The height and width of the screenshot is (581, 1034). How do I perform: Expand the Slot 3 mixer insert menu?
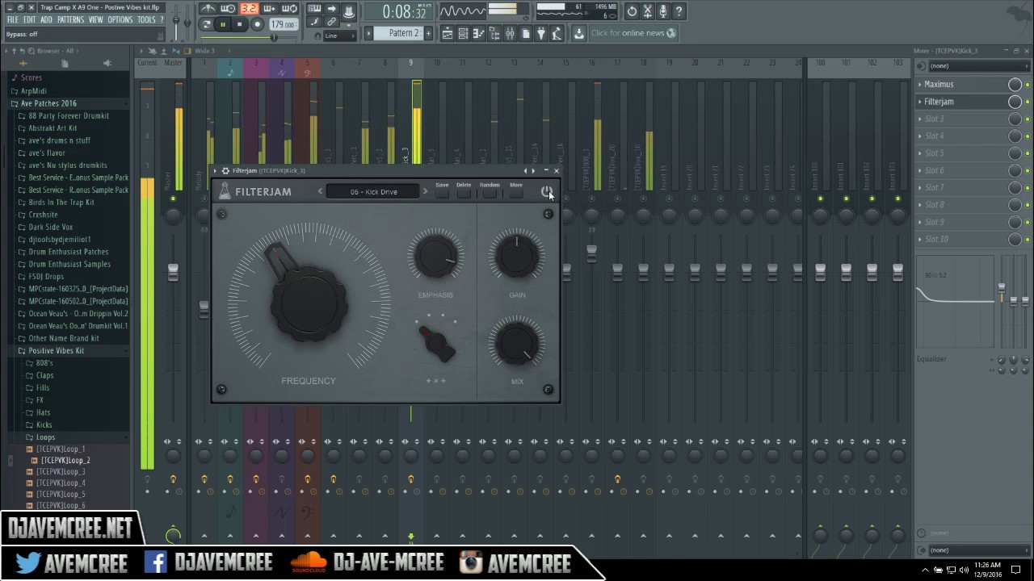[x=921, y=119]
